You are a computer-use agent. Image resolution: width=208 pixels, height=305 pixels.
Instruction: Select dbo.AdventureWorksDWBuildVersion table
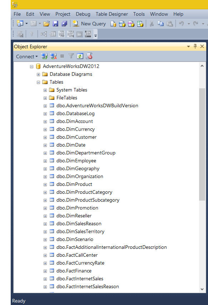97,105
